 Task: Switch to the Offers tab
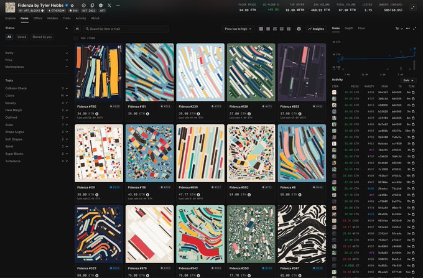pyautogui.click(x=38, y=18)
